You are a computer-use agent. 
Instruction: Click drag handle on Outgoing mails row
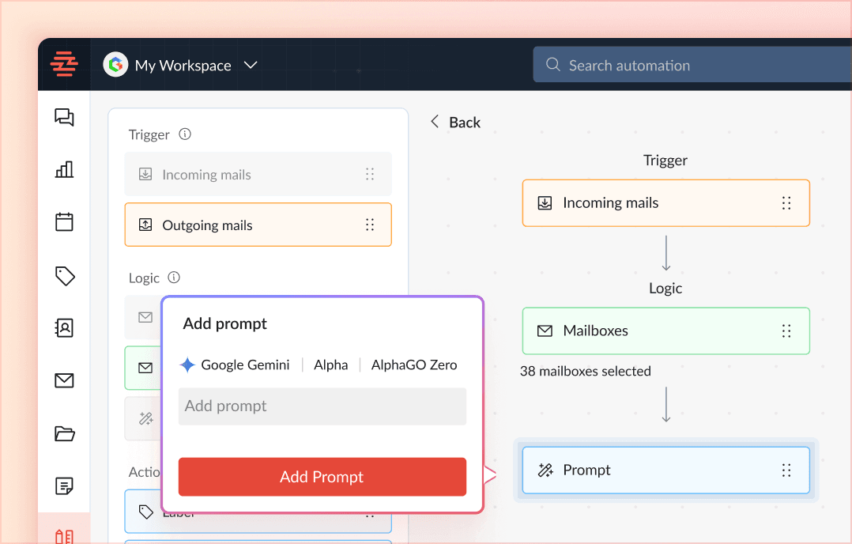click(x=370, y=225)
